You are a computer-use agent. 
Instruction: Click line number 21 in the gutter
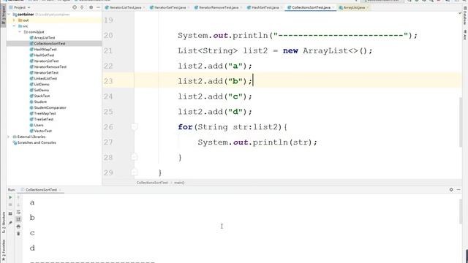point(108,50)
